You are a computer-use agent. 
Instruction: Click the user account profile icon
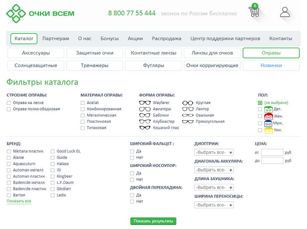pos(285,12)
